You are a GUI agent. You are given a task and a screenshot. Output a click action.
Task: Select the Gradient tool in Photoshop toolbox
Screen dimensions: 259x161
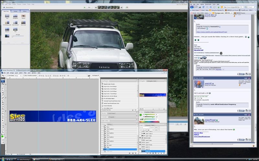pyautogui.click(x=3, y=109)
